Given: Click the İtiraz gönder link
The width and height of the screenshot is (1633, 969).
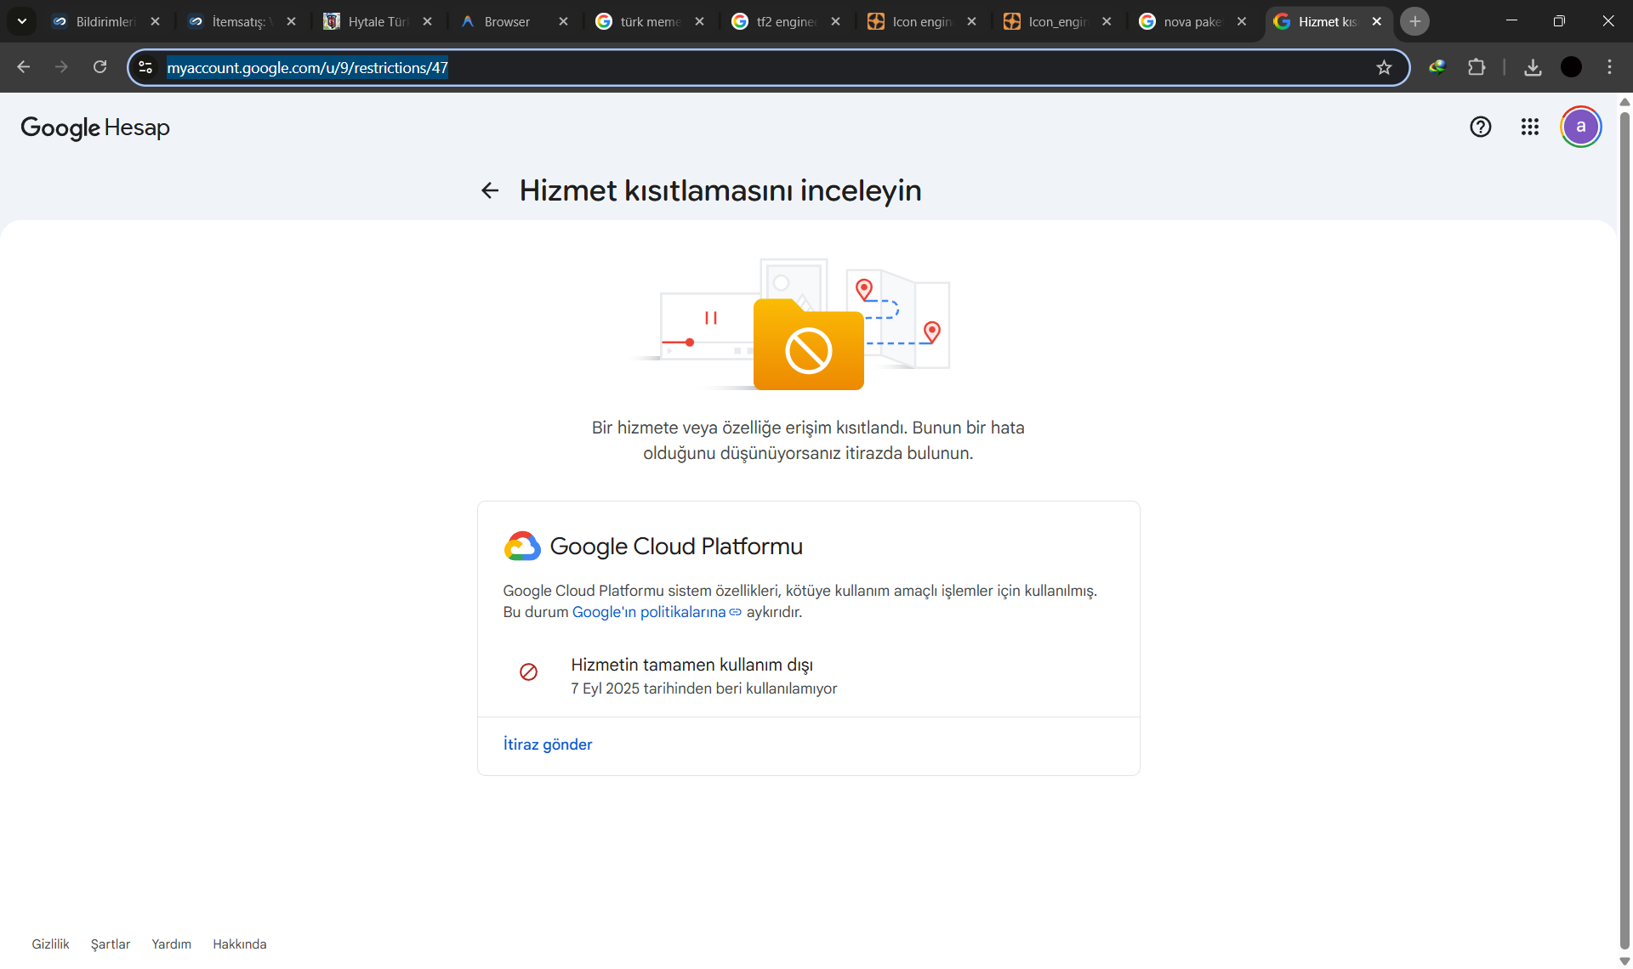Looking at the screenshot, I should [x=548, y=745].
